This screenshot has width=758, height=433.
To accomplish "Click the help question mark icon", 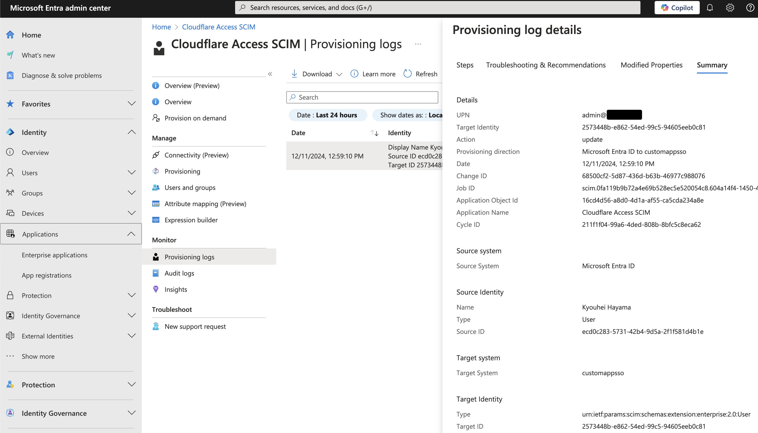I will 750,8.
